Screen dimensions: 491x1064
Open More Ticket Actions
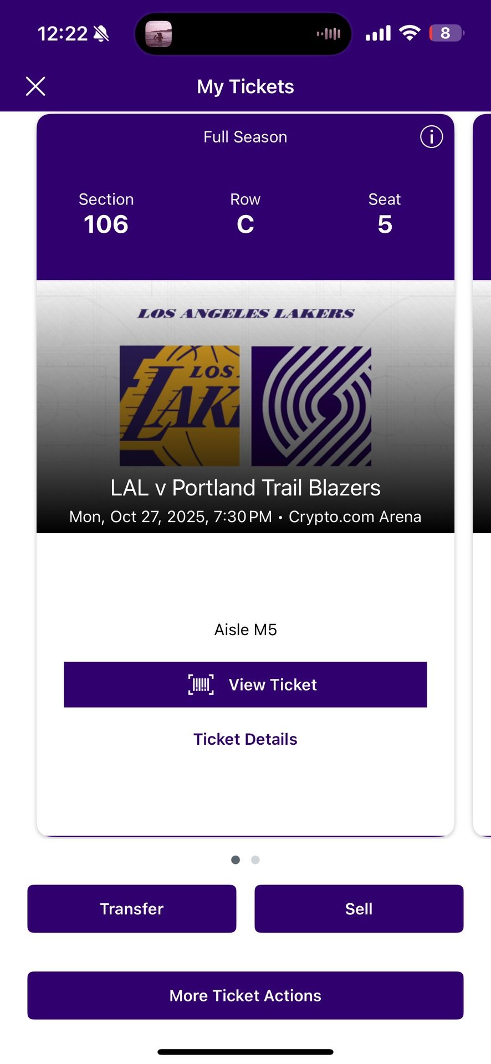click(x=245, y=996)
